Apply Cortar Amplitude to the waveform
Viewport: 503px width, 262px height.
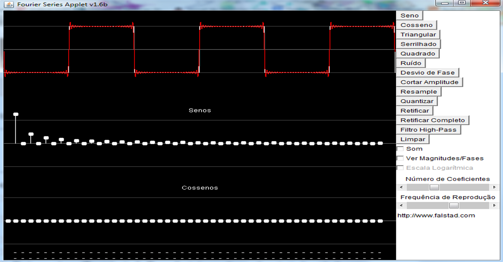pyautogui.click(x=429, y=82)
